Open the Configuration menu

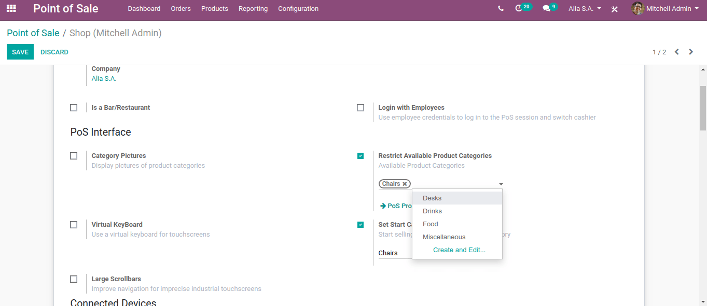[298, 9]
